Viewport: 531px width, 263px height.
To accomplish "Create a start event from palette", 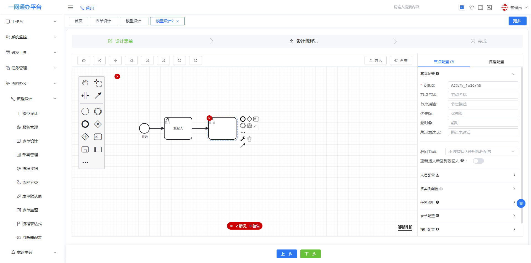I will click(85, 111).
